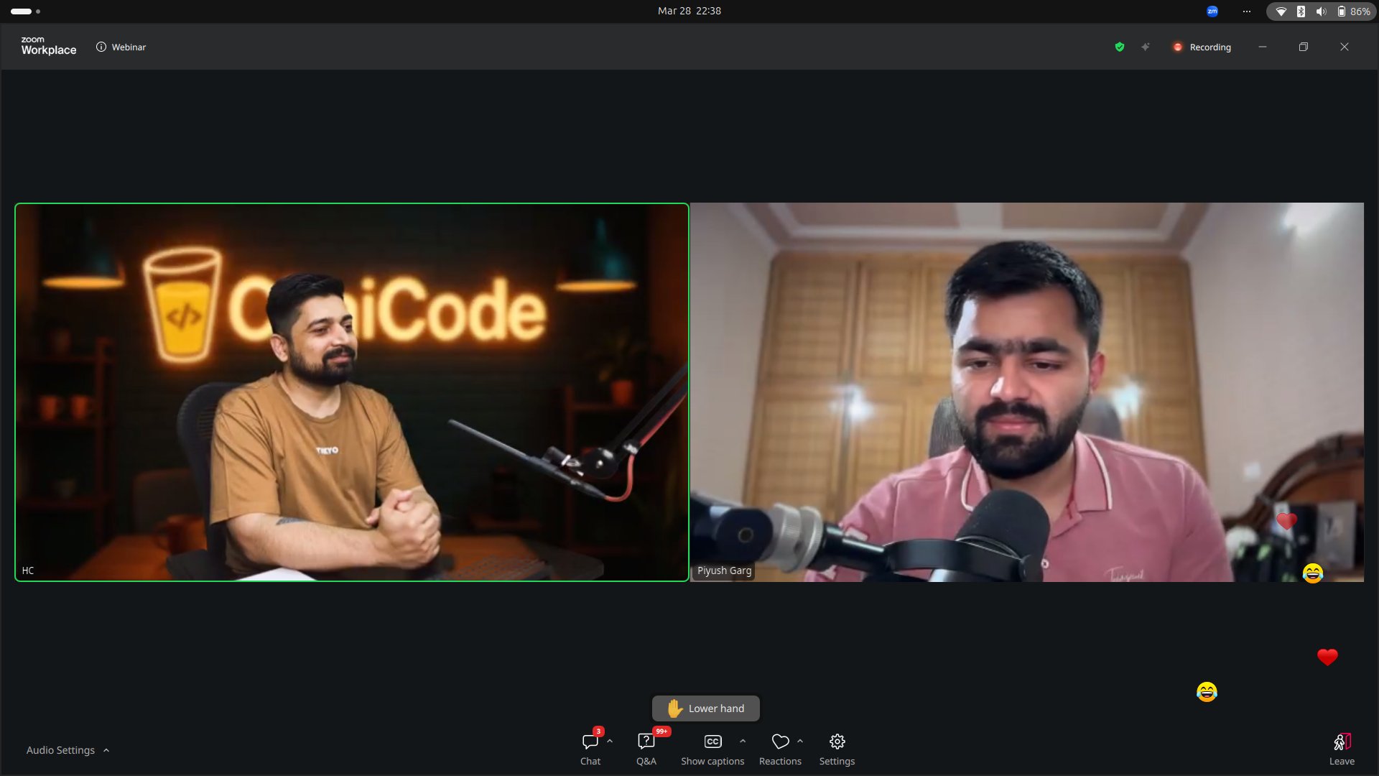This screenshot has height=776, width=1379.
Task: Lower your raised hand
Action: point(705,708)
